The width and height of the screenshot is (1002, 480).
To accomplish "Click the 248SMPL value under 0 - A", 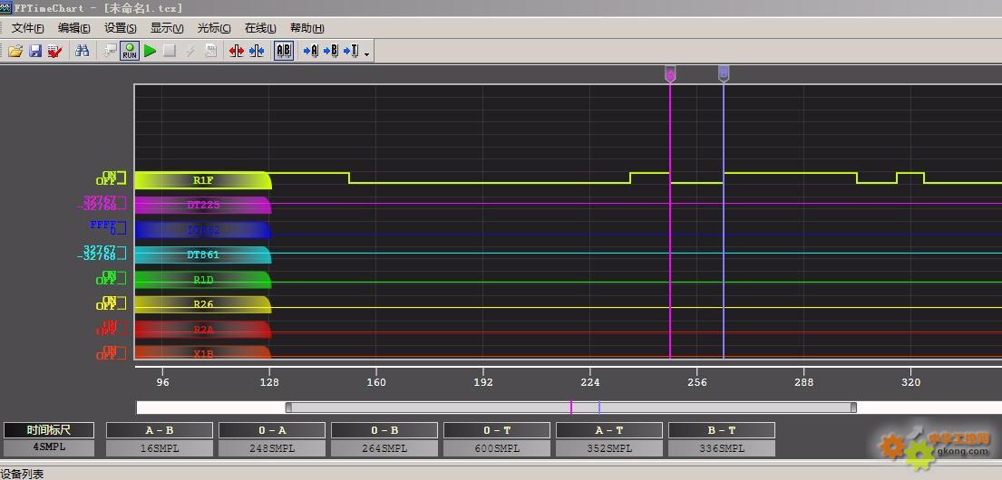I will (x=272, y=448).
